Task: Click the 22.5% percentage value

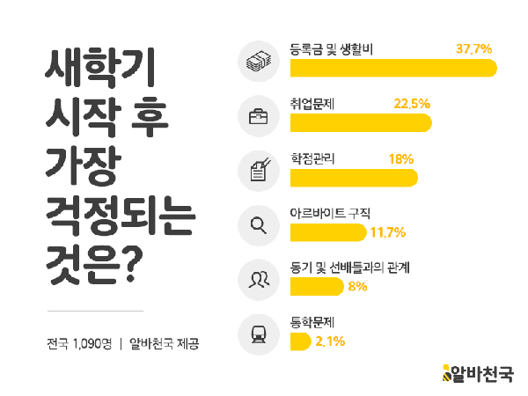Action: click(412, 103)
